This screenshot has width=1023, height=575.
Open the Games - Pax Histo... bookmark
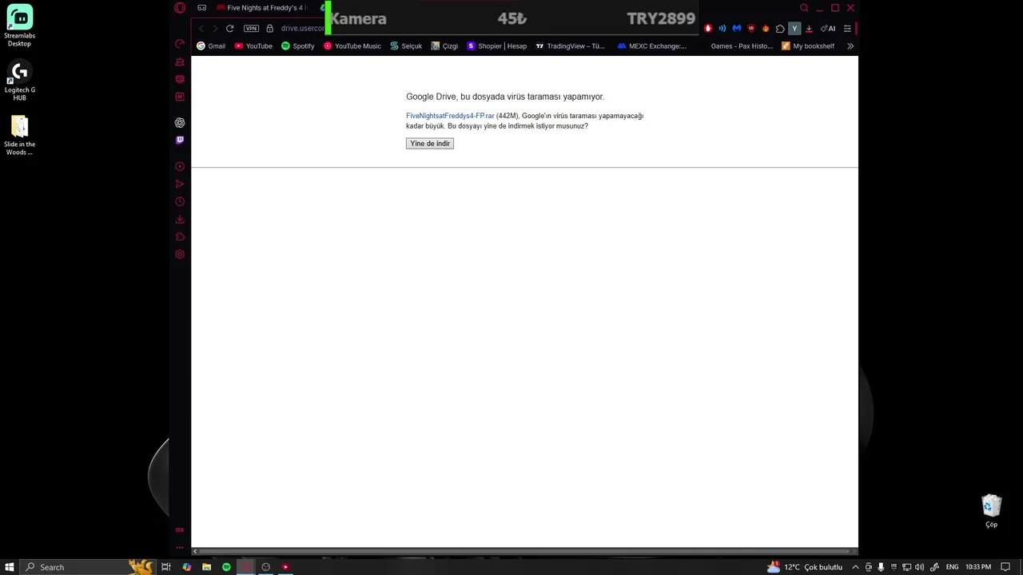(x=742, y=46)
